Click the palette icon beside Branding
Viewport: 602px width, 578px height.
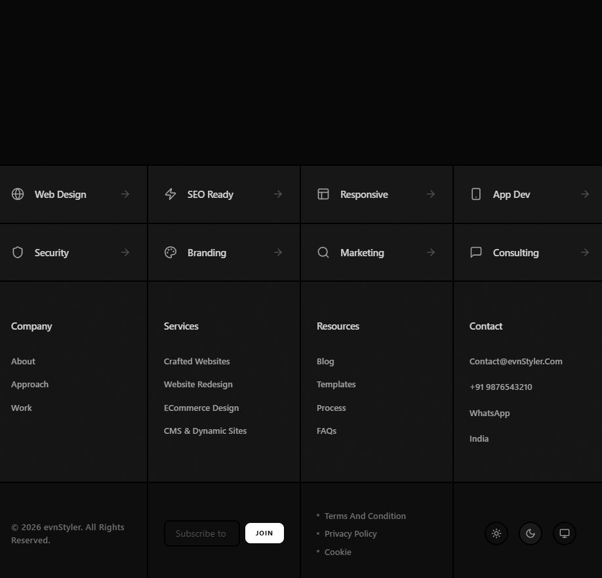pos(171,252)
